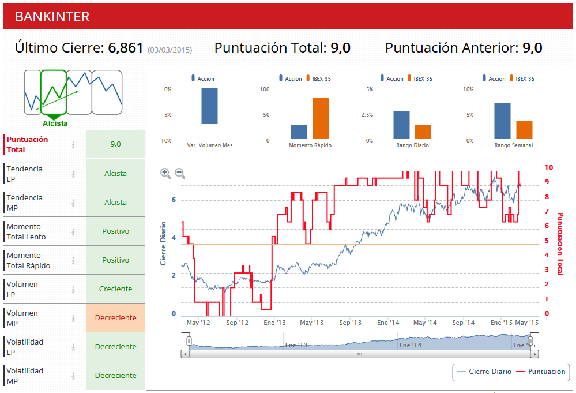Open info icon for Volatilidad LP
This screenshot has width=576, height=393.
pos(73,347)
